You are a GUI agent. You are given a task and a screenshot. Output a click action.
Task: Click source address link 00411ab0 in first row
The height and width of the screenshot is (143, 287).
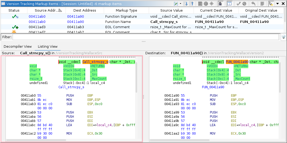pyautogui.click(x=37, y=16)
